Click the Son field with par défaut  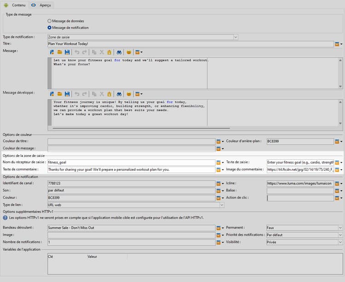pos(132,190)
